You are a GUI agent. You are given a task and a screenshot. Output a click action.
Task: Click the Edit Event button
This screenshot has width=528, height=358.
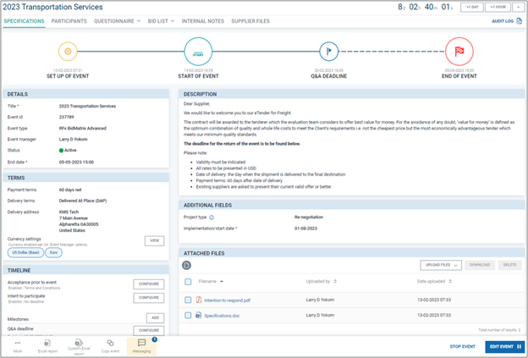coord(505,346)
